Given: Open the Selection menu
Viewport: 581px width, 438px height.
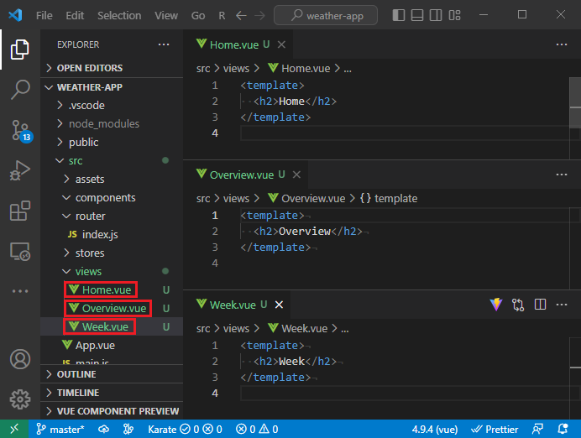Looking at the screenshot, I should coord(119,16).
